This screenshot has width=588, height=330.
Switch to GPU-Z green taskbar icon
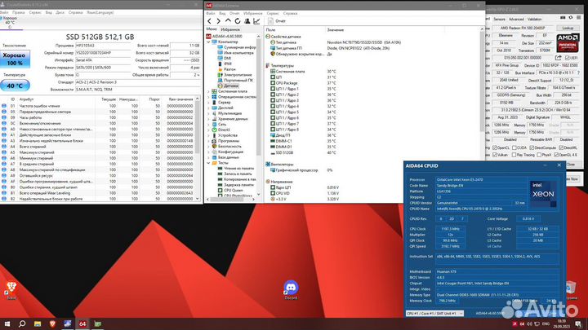[97, 323]
